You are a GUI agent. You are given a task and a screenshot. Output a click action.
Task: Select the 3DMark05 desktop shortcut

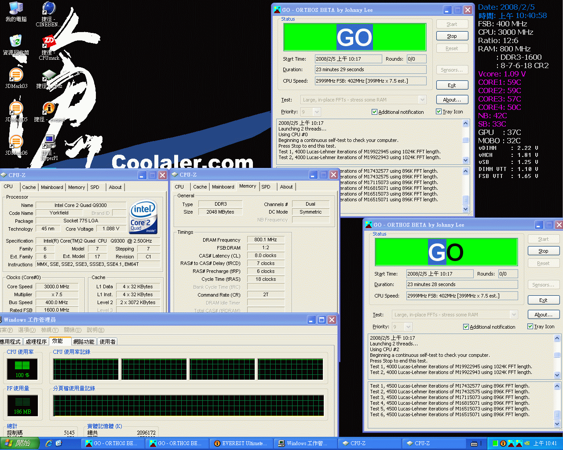point(16,112)
